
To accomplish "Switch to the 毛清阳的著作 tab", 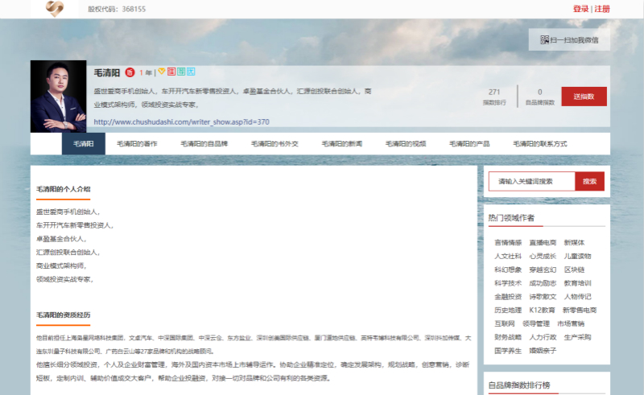I will coord(136,144).
